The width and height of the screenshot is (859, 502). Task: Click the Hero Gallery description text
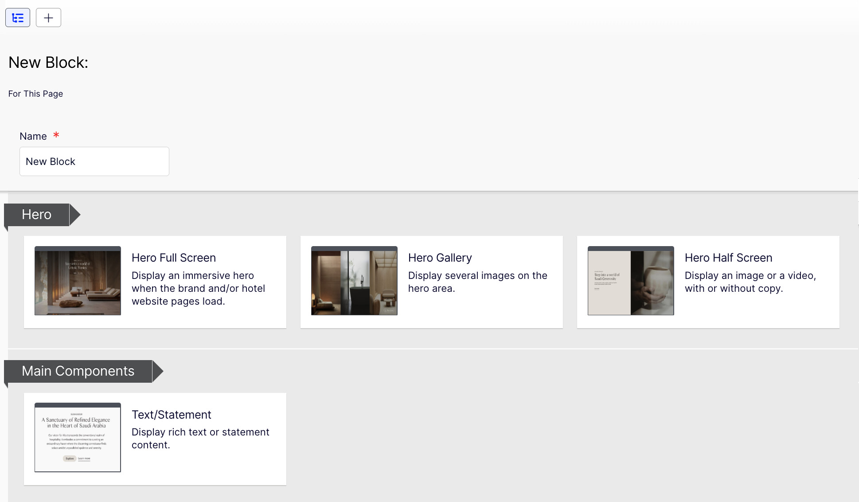(477, 282)
